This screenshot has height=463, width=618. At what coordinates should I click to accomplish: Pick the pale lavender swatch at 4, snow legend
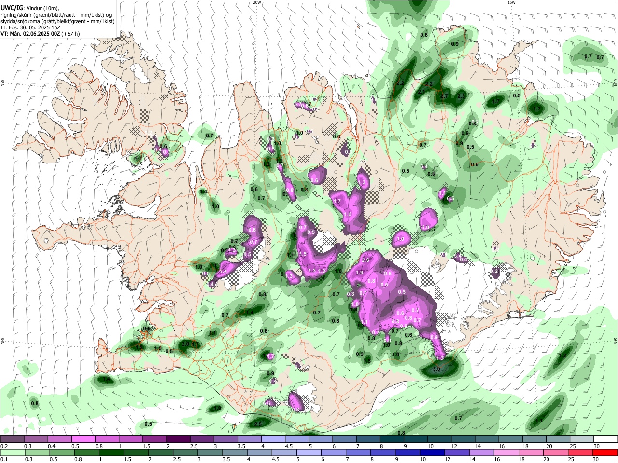click(273, 439)
